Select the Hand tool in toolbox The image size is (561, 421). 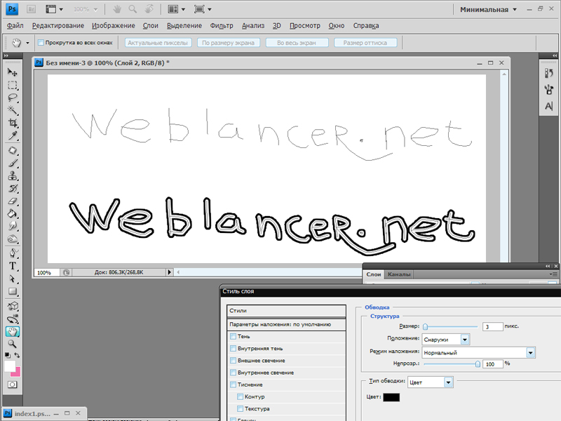click(x=13, y=331)
